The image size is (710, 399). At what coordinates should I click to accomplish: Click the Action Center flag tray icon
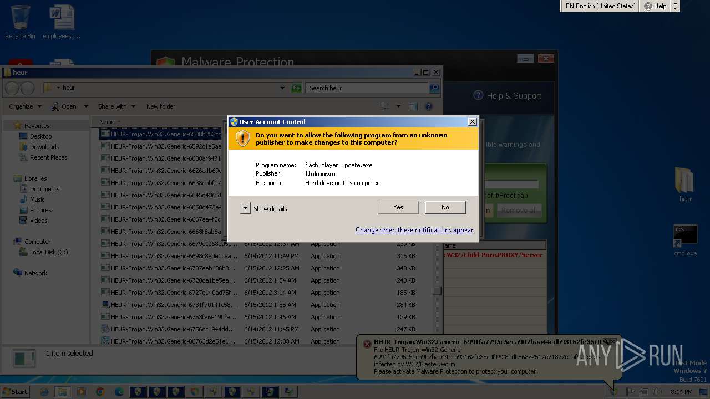tap(631, 392)
